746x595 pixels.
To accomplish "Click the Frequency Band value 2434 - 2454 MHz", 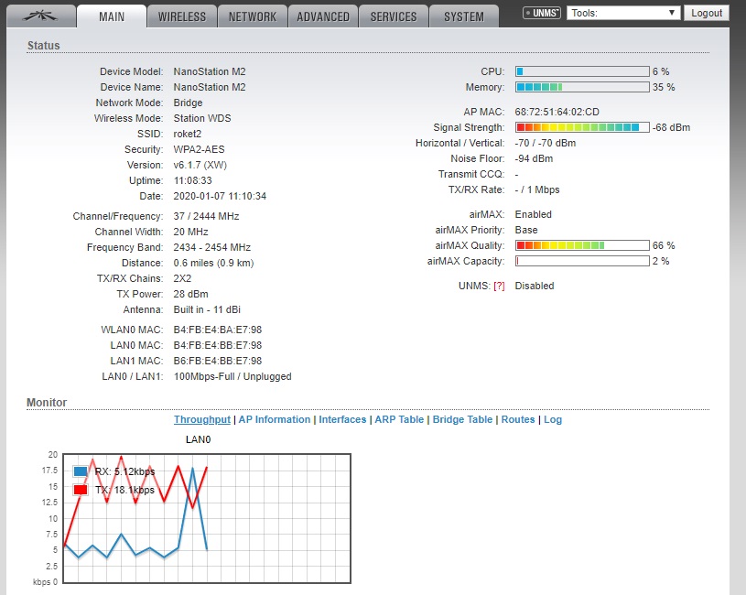I will [x=211, y=247].
